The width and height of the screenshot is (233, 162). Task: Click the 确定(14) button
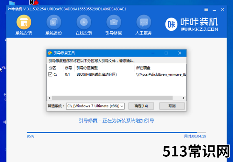tap(141, 106)
